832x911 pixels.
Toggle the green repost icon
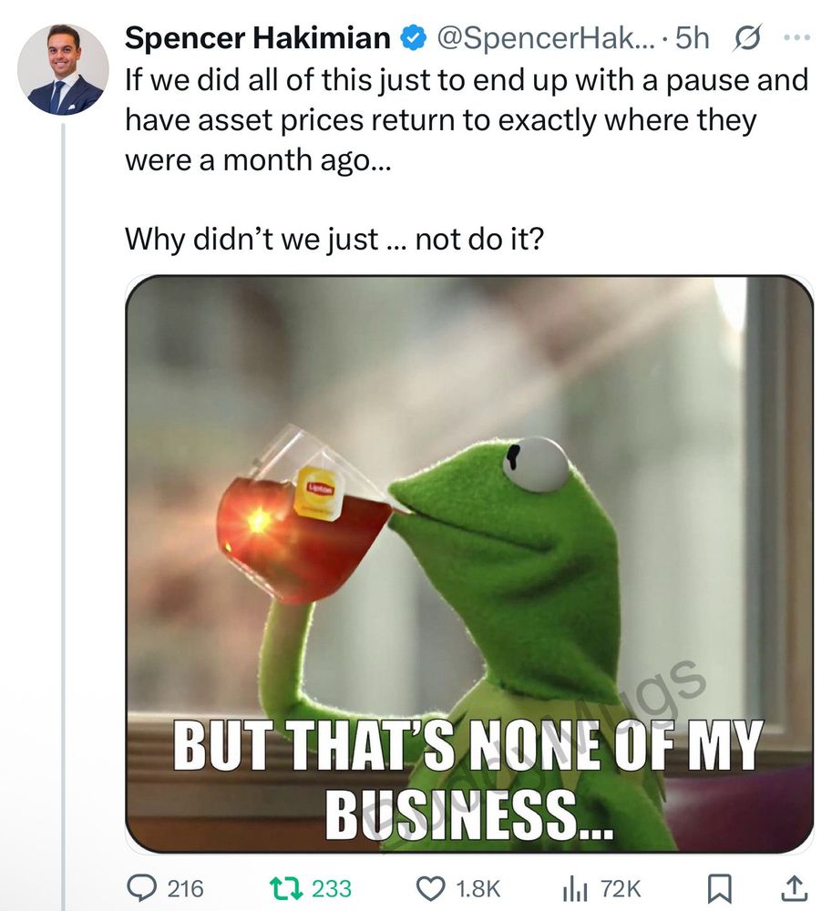(287, 888)
